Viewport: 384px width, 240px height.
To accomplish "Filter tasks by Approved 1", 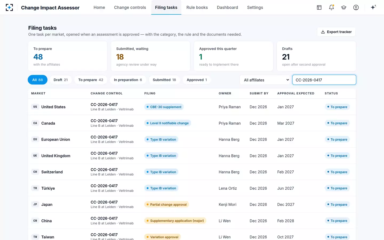I will point(197,80).
